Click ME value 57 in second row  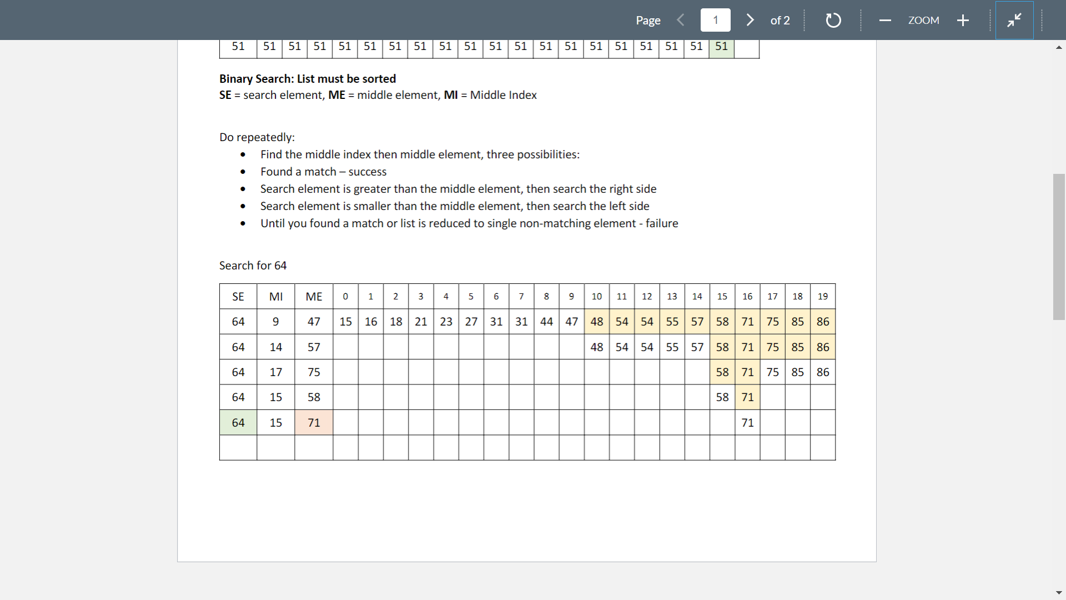[314, 347]
